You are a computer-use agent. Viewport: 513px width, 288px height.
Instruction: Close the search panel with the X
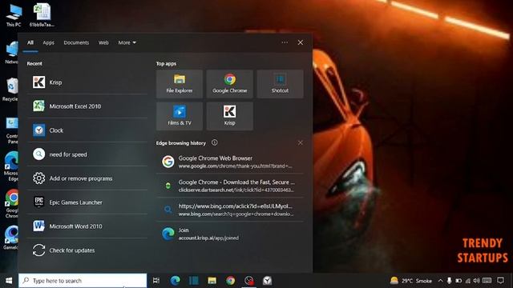coord(301,42)
